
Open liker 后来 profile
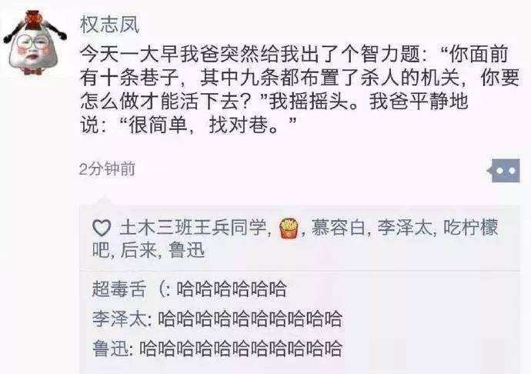139,250
